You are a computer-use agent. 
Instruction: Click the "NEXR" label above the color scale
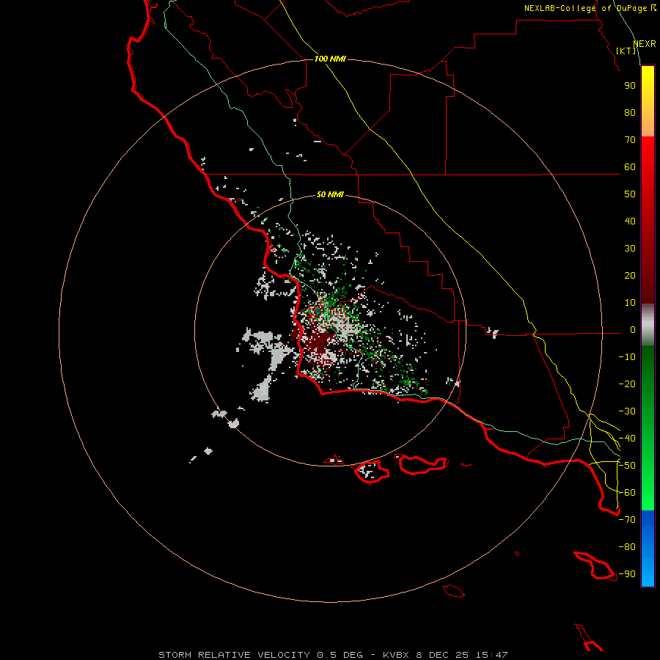point(645,44)
